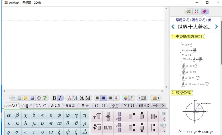Open the ∂ miscellaneous symbols tab
This screenshot has width=222, height=135.
(x=56, y=106)
